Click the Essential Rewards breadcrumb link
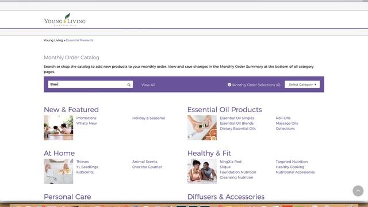Screen dimensions: 368x207 tap(79, 40)
